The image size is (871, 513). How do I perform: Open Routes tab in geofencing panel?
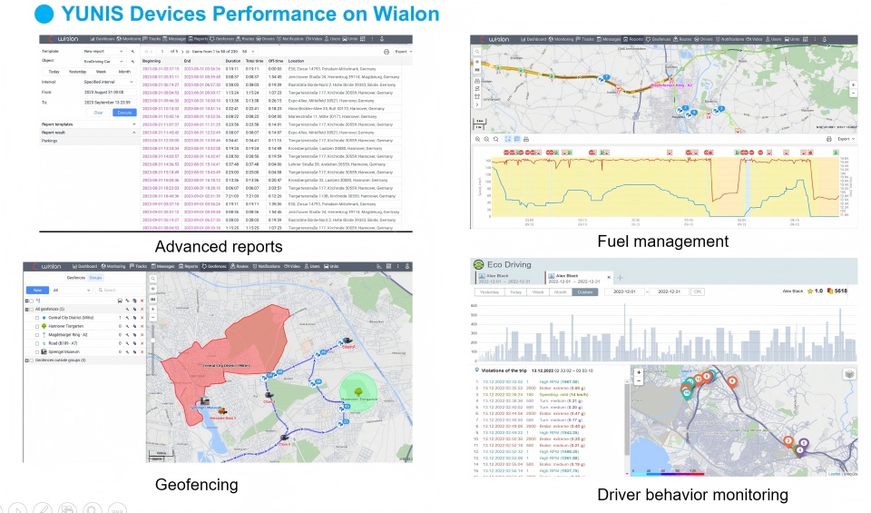(240, 266)
